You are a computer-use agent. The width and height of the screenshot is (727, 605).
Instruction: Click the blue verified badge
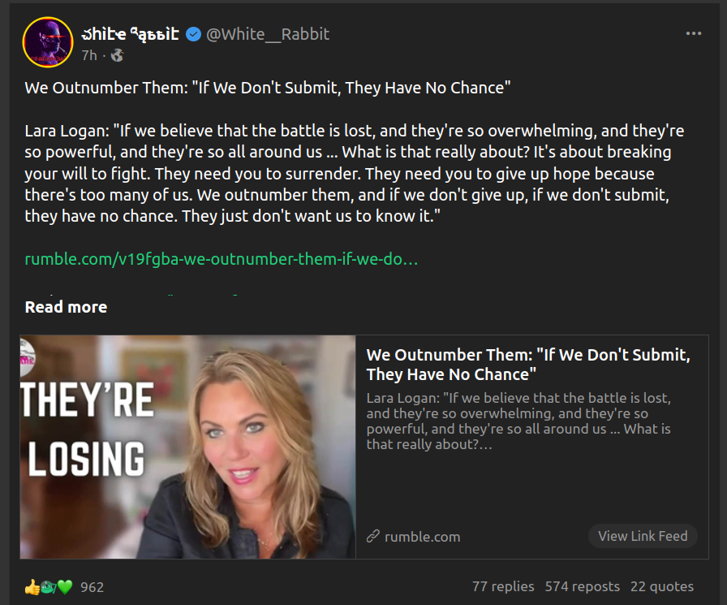click(x=194, y=34)
